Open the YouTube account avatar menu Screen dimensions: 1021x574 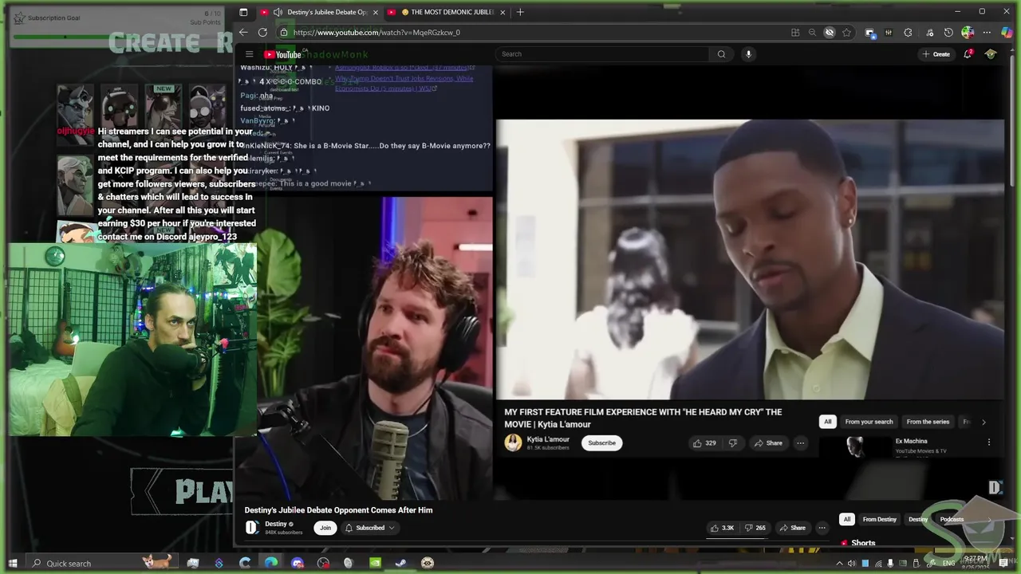991,54
